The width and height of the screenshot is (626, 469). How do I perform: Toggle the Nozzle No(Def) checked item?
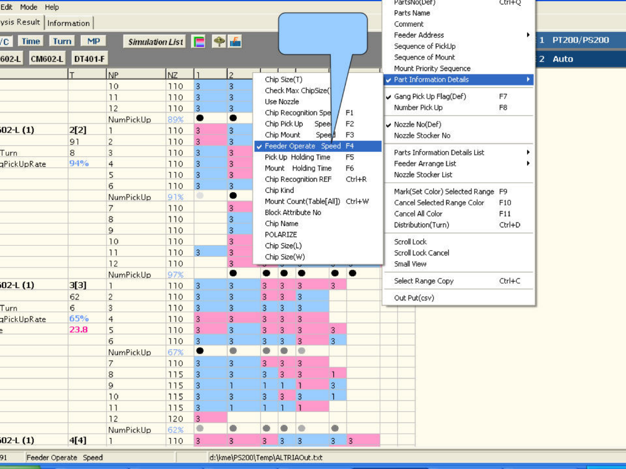pyautogui.click(x=417, y=125)
